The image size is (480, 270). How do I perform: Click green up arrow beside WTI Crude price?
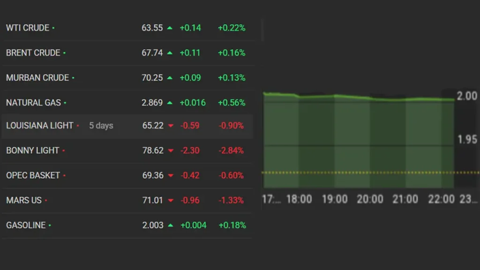[x=170, y=28]
